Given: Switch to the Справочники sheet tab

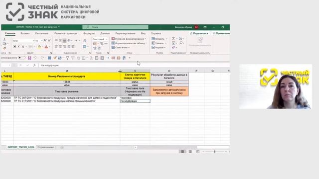Looking at the screenshot, I should (x=46, y=147).
